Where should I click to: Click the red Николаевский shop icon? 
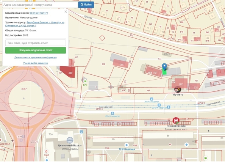click(176, 120)
